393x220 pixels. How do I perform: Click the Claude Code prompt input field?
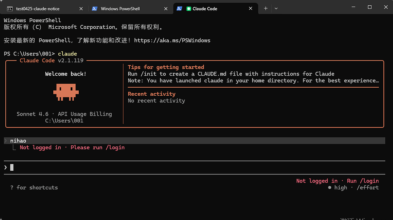point(195,167)
